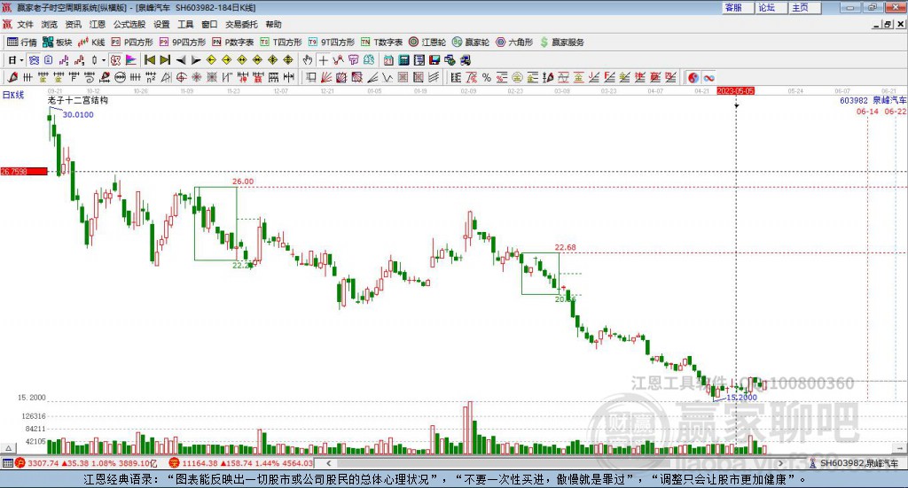Click the 11164.38 index status entry

241,463
